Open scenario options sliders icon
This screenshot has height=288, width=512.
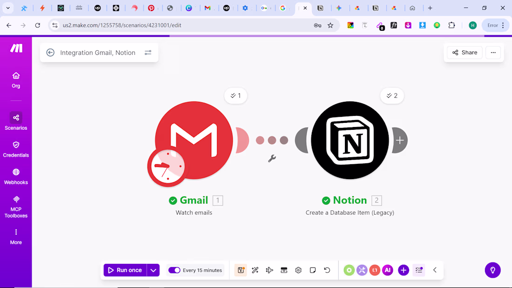[x=148, y=53]
